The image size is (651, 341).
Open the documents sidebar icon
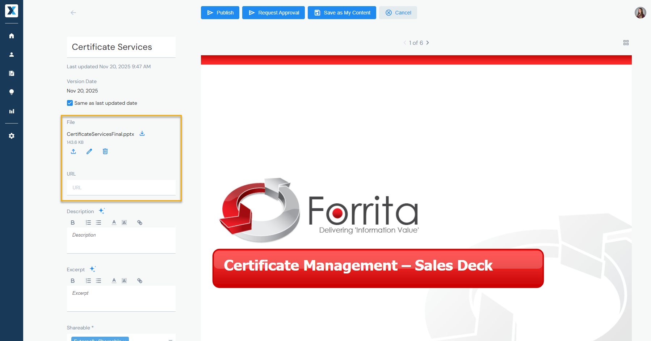click(12, 73)
